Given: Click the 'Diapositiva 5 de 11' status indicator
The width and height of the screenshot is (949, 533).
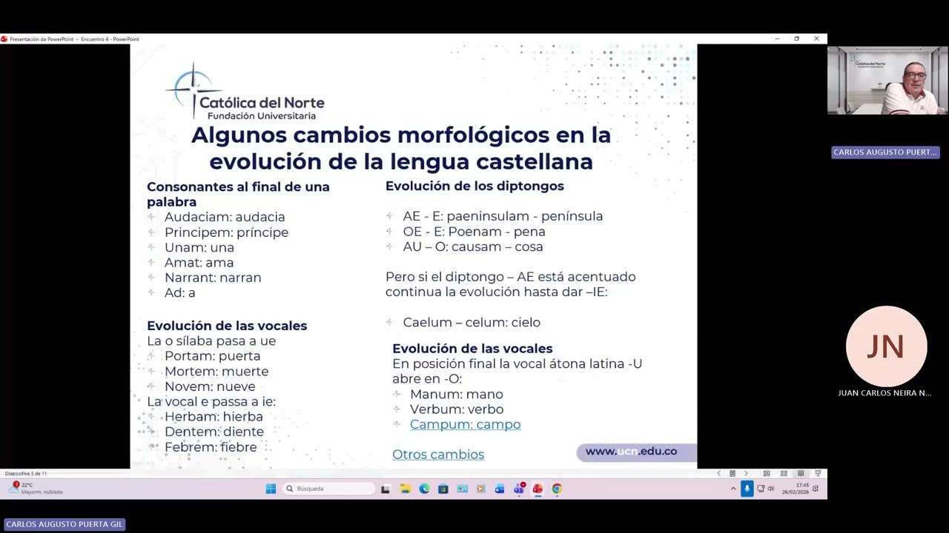Looking at the screenshot, I should pos(26,474).
